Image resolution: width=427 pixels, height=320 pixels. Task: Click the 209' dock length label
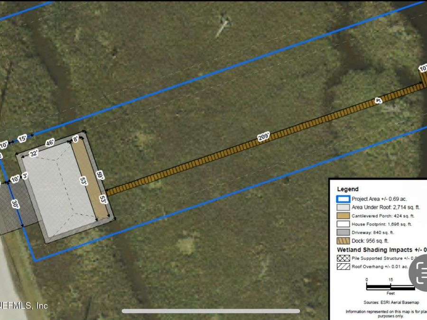point(264,137)
